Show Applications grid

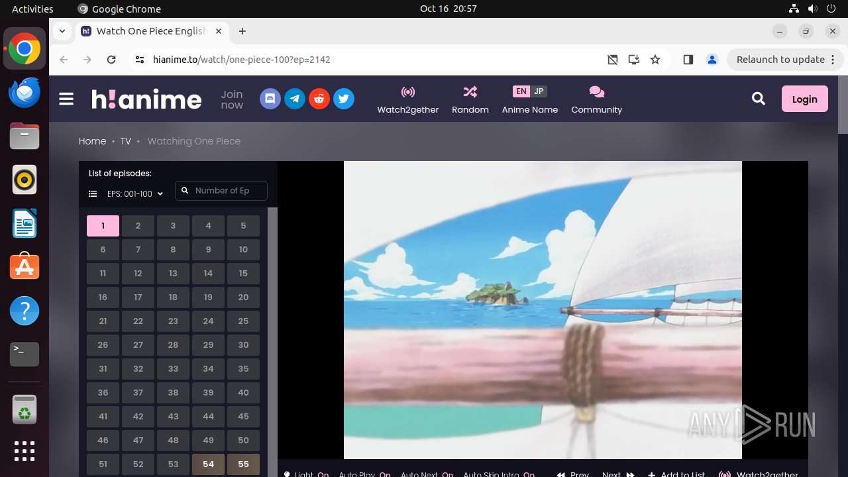25,451
